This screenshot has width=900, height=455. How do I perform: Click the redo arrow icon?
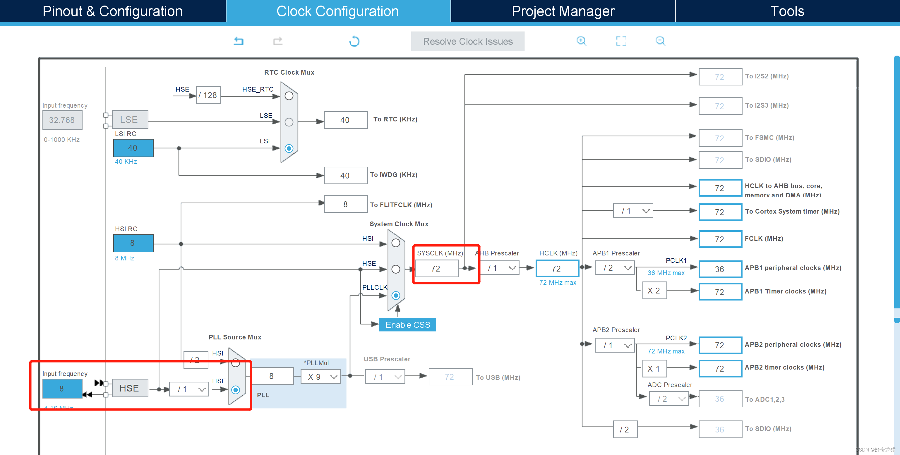pos(278,41)
